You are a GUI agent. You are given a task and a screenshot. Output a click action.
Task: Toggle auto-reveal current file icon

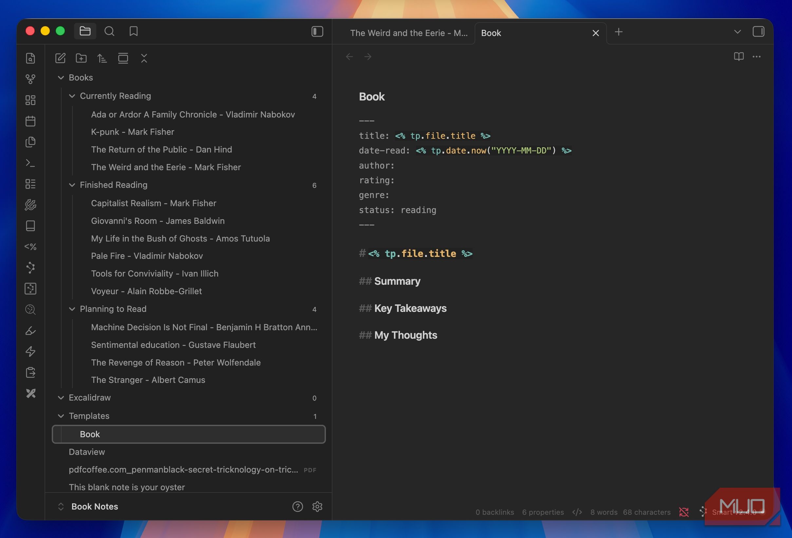pyautogui.click(x=123, y=58)
